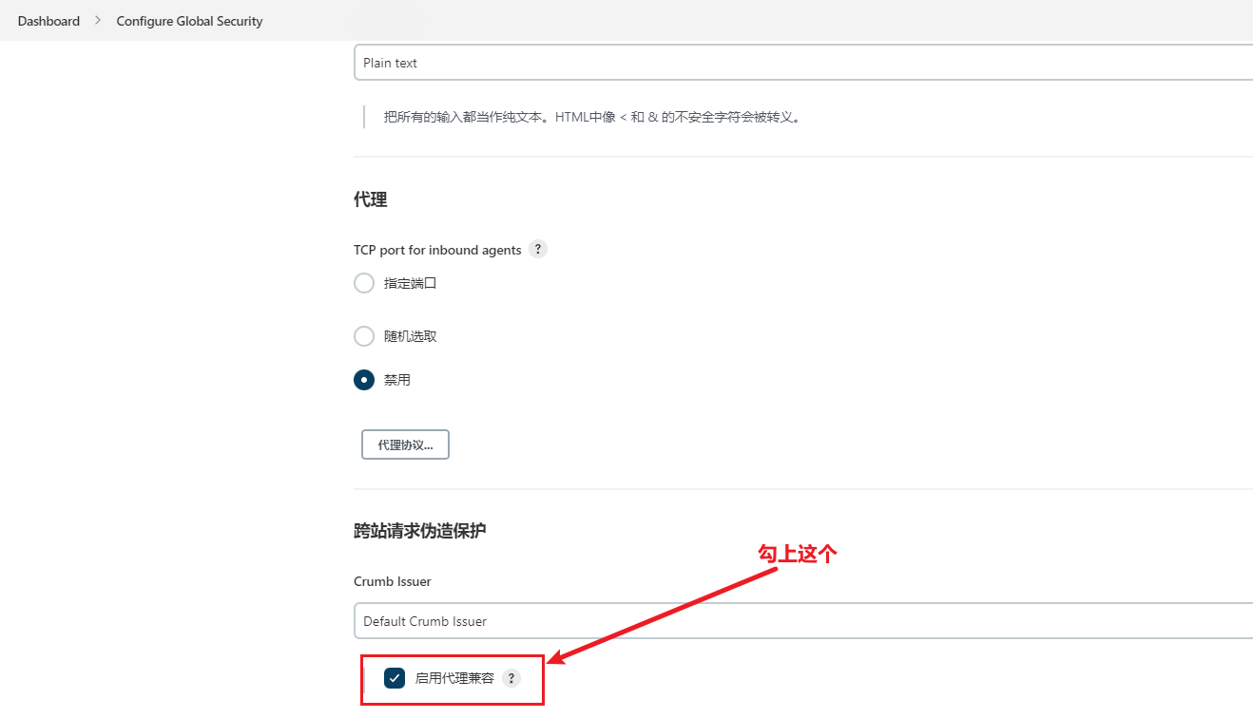Image resolution: width=1253 pixels, height=718 pixels.
Task: Select the 禁用 radio option
Action: (x=364, y=380)
